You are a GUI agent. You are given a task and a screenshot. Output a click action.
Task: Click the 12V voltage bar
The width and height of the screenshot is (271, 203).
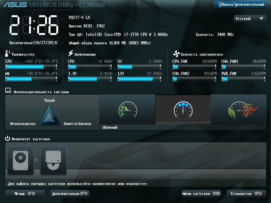(139, 79)
